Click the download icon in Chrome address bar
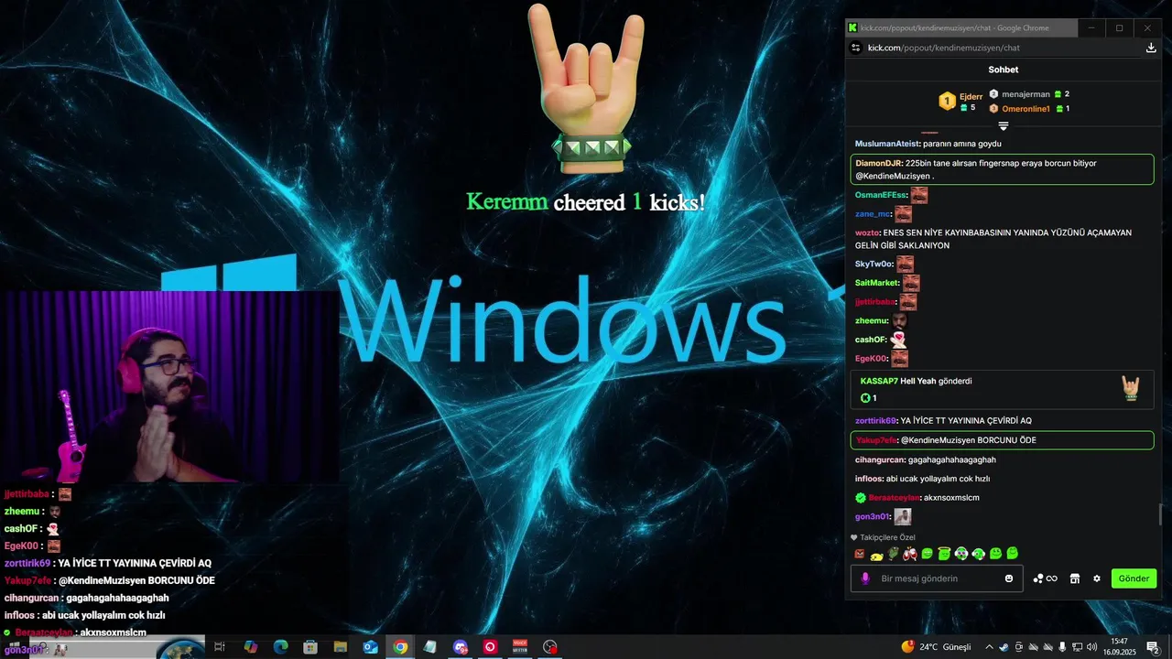Image resolution: width=1172 pixels, height=659 pixels. [x=1151, y=48]
